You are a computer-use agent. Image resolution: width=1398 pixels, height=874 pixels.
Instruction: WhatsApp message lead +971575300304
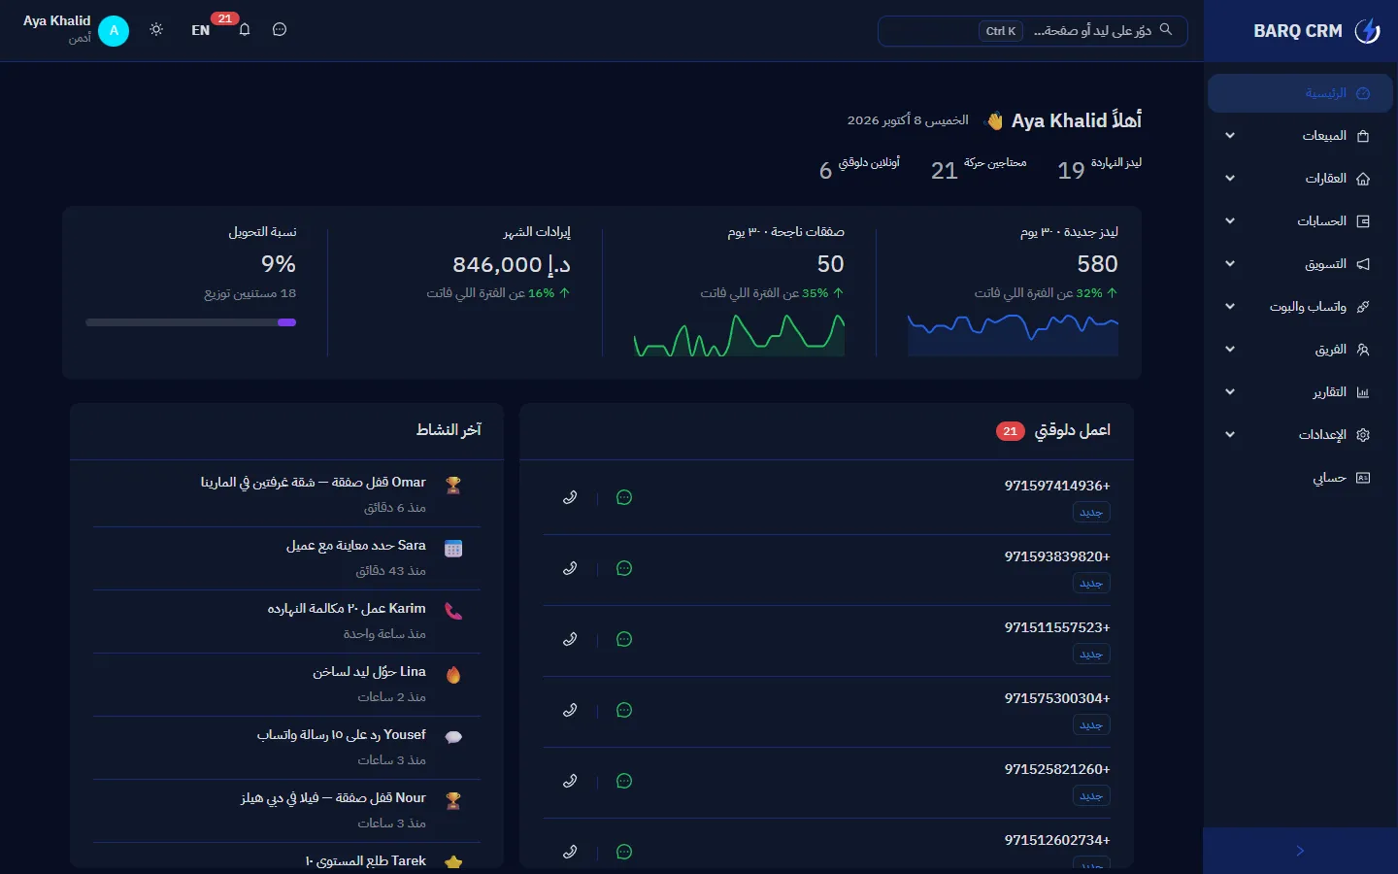pos(624,710)
